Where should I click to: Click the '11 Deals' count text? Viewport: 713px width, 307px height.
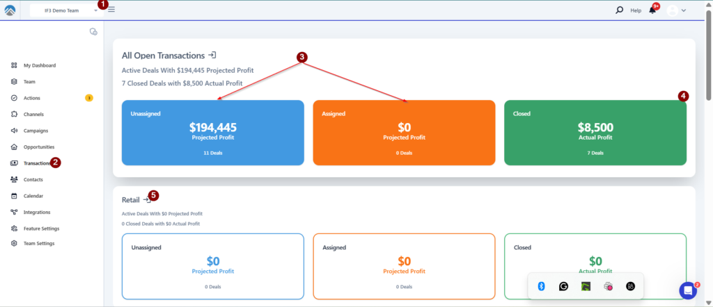pyautogui.click(x=213, y=153)
